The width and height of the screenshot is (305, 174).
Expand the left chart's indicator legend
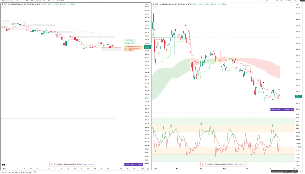tap(3, 7)
